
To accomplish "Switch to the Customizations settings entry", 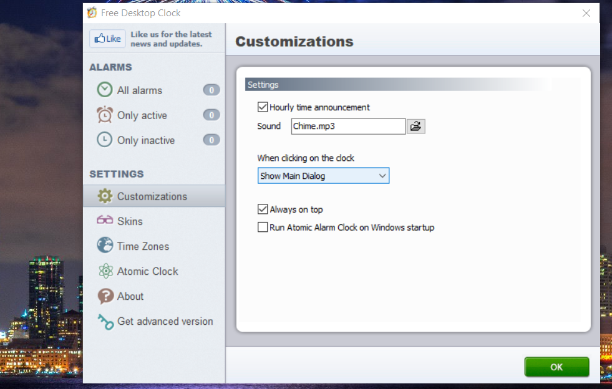I will (x=152, y=196).
